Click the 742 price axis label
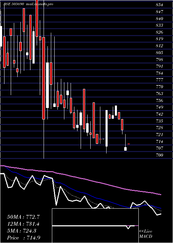This screenshot has height=243, width=173. click(x=160, y=114)
